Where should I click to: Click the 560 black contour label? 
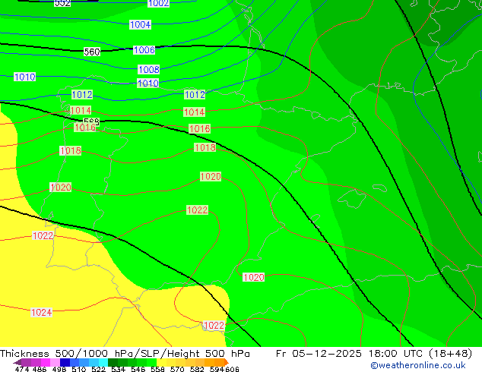[92, 52]
